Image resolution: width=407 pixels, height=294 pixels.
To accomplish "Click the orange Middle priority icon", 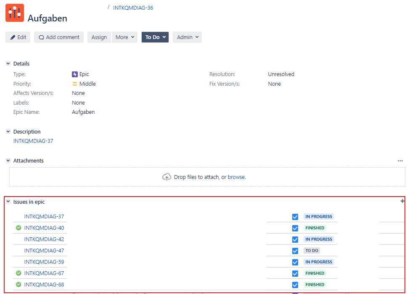I will point(75,84).
